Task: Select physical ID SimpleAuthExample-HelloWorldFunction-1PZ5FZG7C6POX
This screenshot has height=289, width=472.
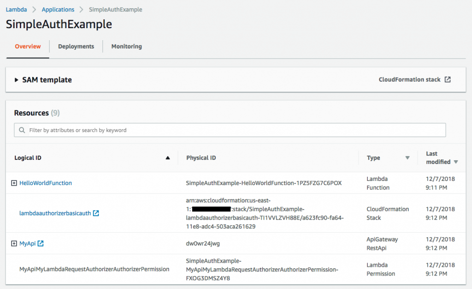Action: [264, 183]
